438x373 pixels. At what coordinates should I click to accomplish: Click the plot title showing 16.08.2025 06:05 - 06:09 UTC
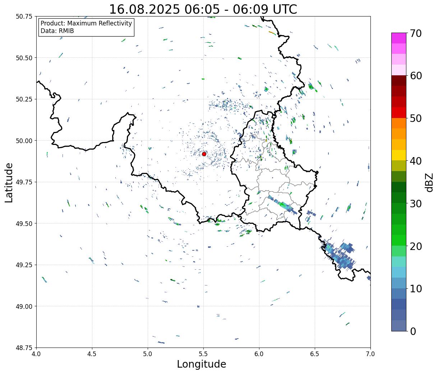203,9
